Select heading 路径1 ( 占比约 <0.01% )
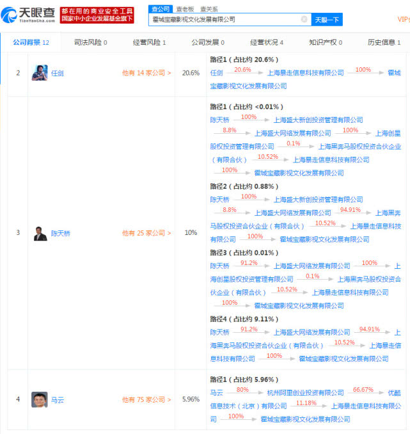Image resolution: width=410 pixels, height=434 pixels. (x=246, y=106)
